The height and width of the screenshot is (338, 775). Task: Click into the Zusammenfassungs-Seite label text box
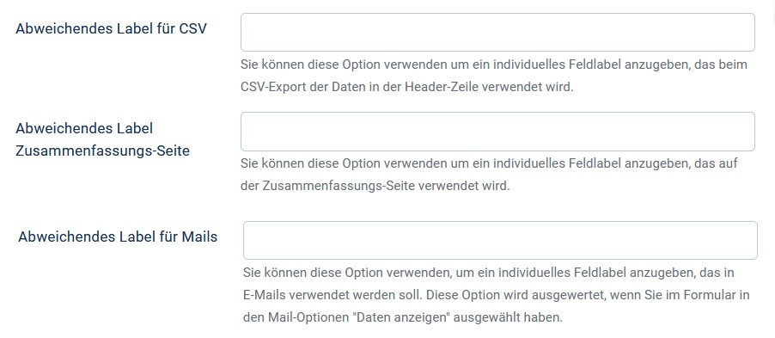(497, 132)
